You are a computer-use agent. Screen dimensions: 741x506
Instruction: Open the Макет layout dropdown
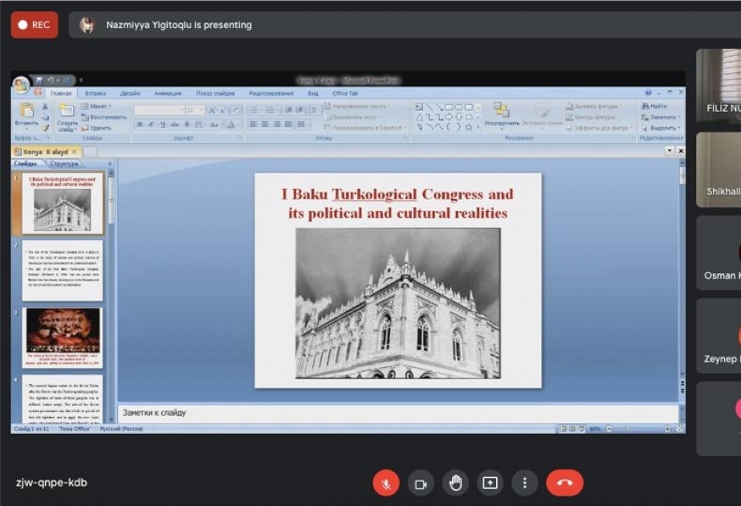click(96, 106)
